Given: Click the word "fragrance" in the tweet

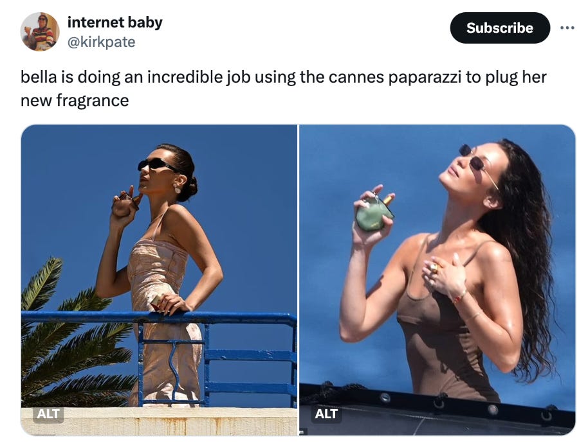Looking at the screenshot, I should point(92,100).
